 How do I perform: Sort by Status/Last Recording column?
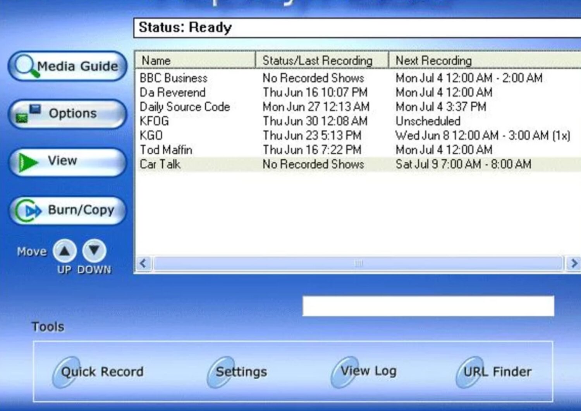(x=321, y=60)
